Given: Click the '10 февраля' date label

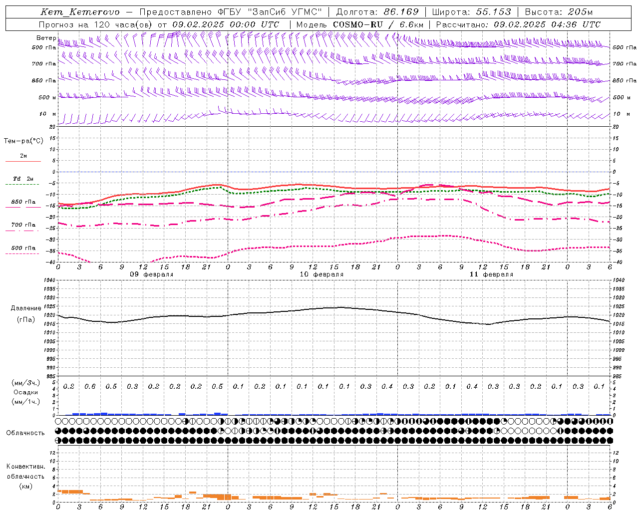Looking at the screenshot, I should (321, 274).
